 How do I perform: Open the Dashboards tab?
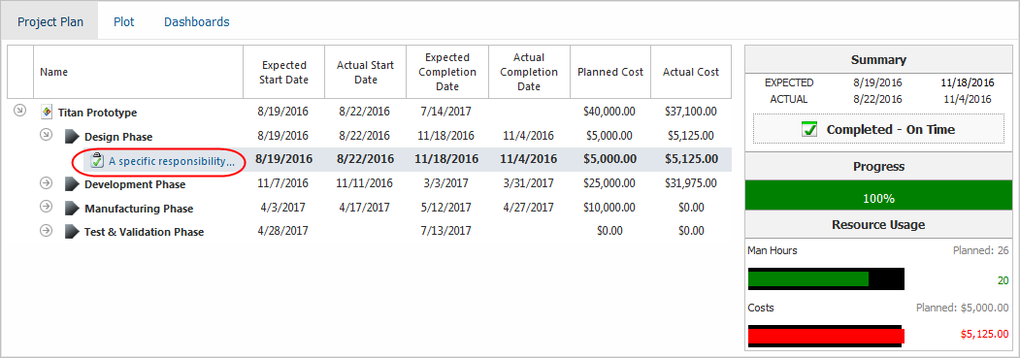point(196,21)
